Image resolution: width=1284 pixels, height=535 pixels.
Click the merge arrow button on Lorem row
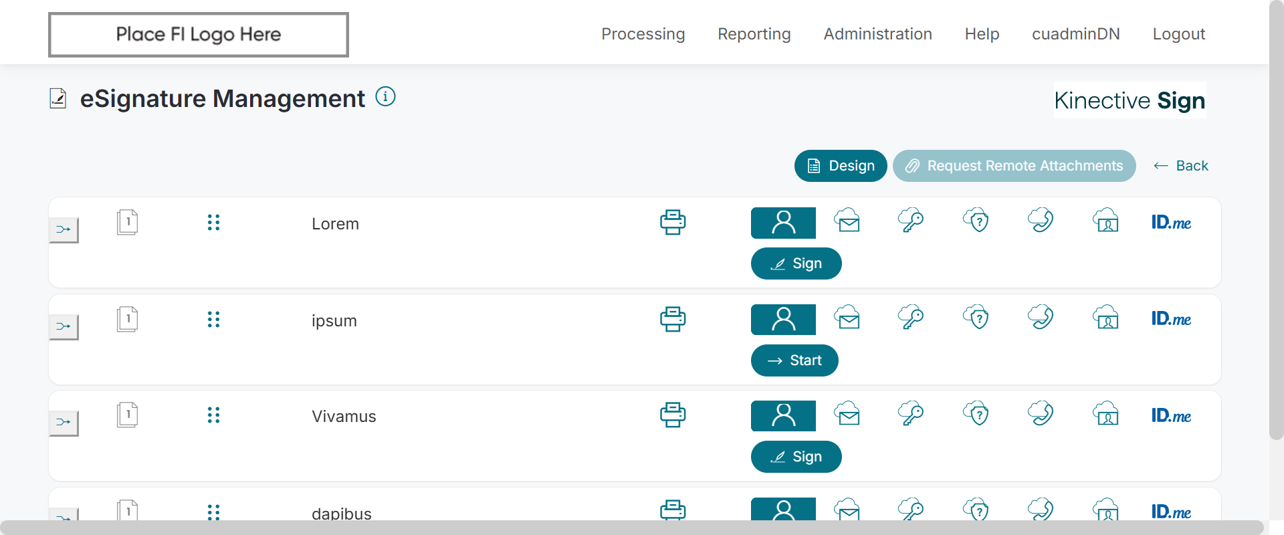(64, 230)
